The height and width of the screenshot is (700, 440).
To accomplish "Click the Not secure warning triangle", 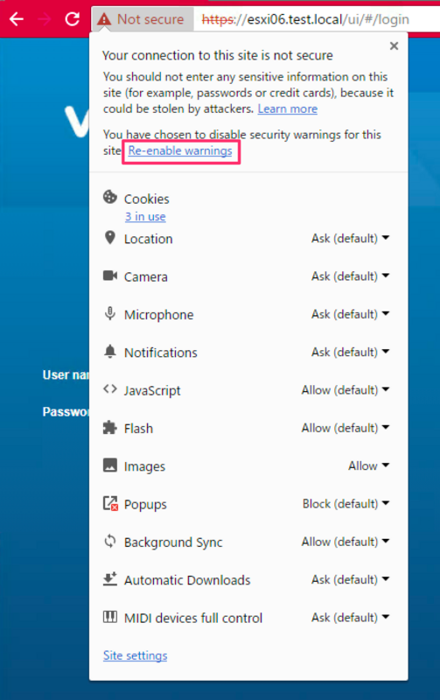I will click(x=104, y=19).
